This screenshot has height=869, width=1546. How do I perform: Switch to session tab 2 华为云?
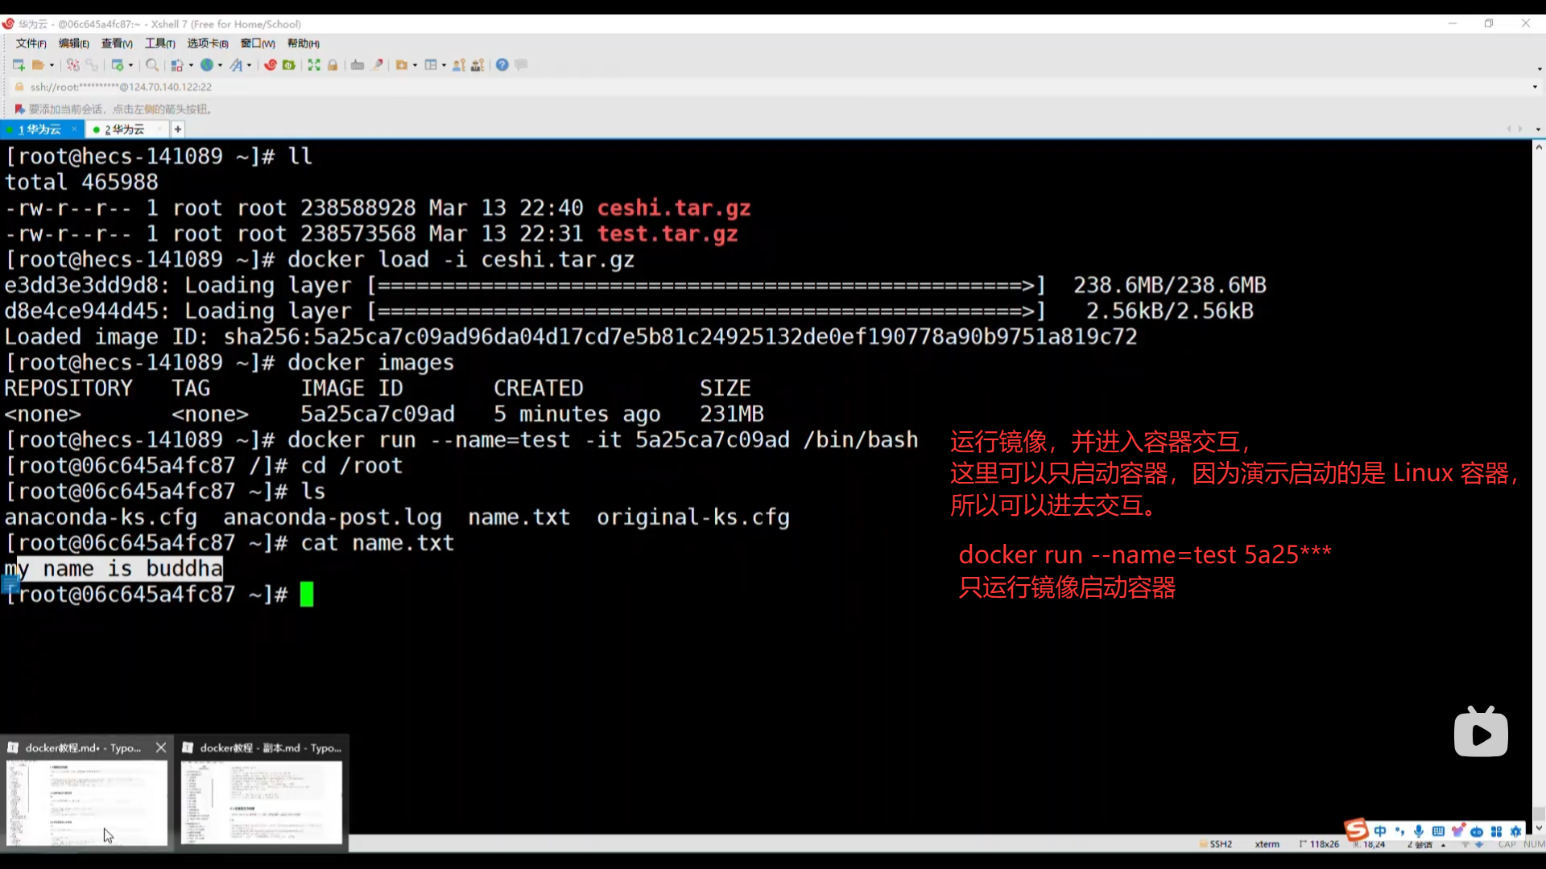click(x=125, y=130)
